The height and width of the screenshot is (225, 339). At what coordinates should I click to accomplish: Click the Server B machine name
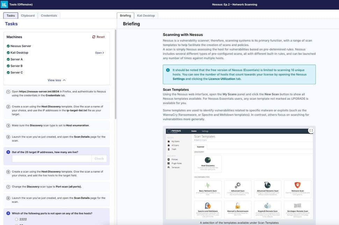tap(16, 66)
